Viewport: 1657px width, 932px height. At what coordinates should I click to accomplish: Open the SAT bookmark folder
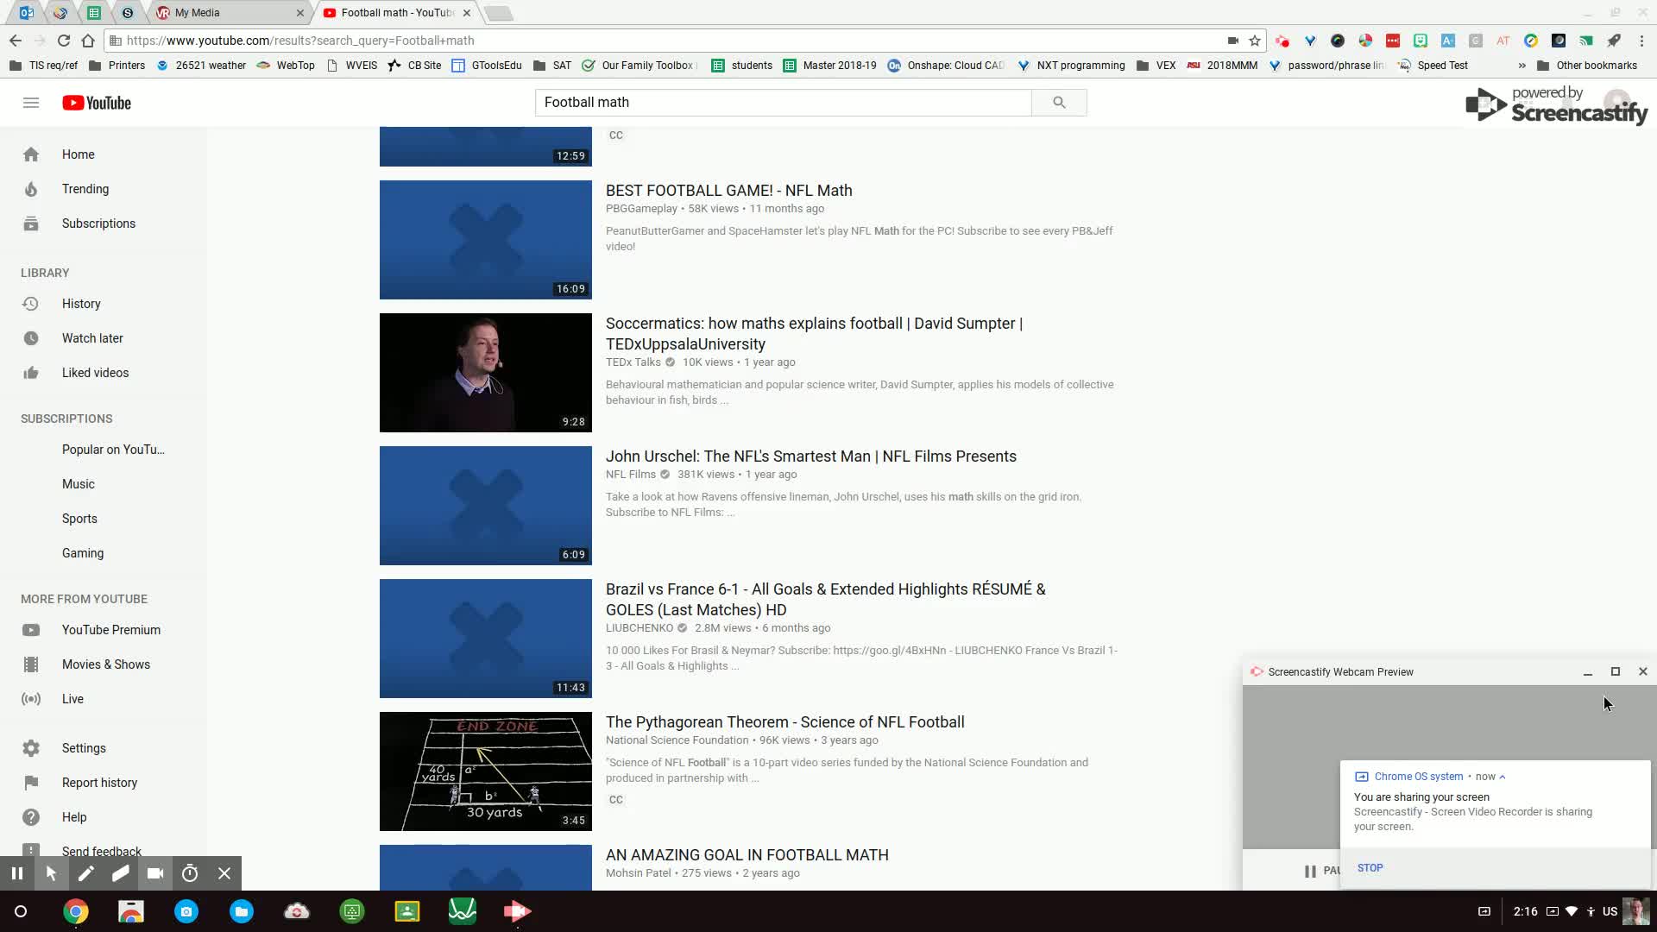[x=552, y=66]
